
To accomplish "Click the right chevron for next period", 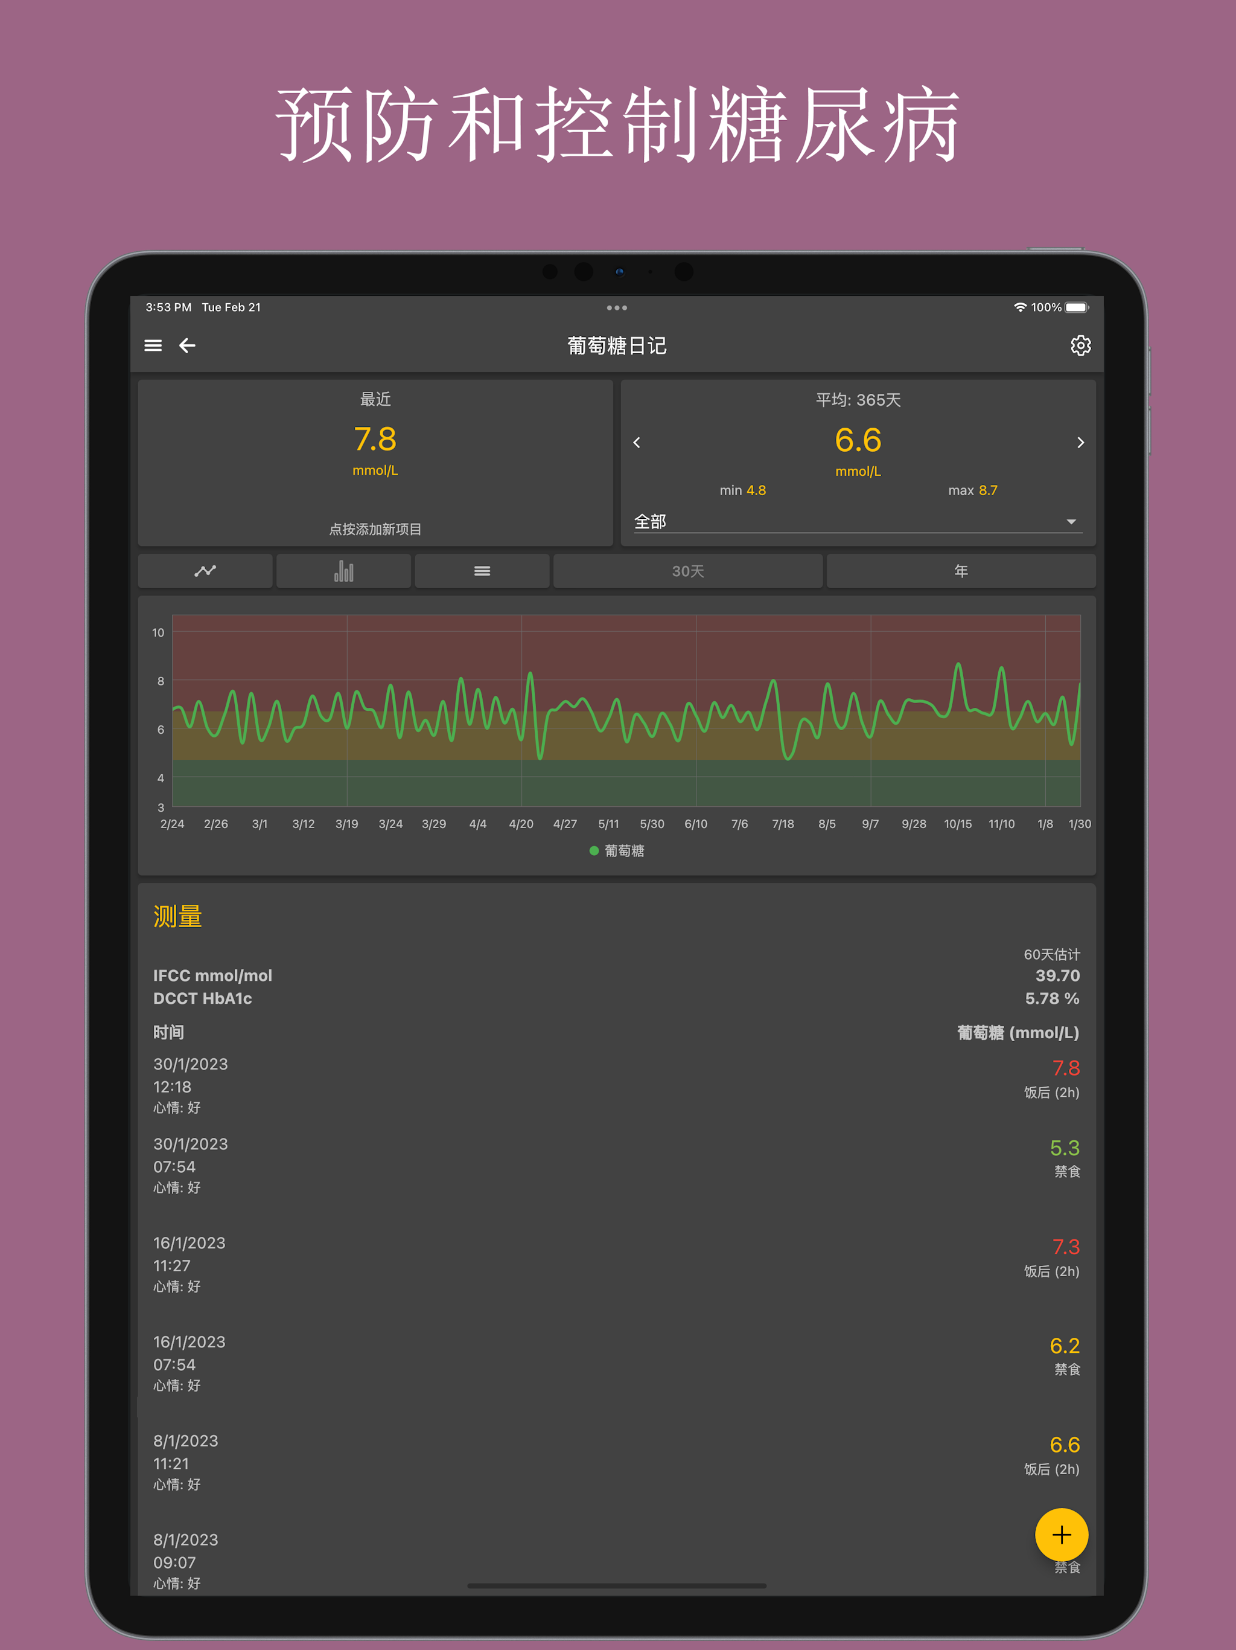I will (x=1081, y=442).
